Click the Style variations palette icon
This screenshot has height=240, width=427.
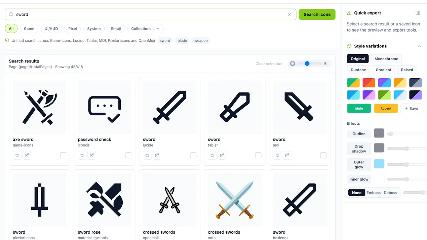point(349,46)
